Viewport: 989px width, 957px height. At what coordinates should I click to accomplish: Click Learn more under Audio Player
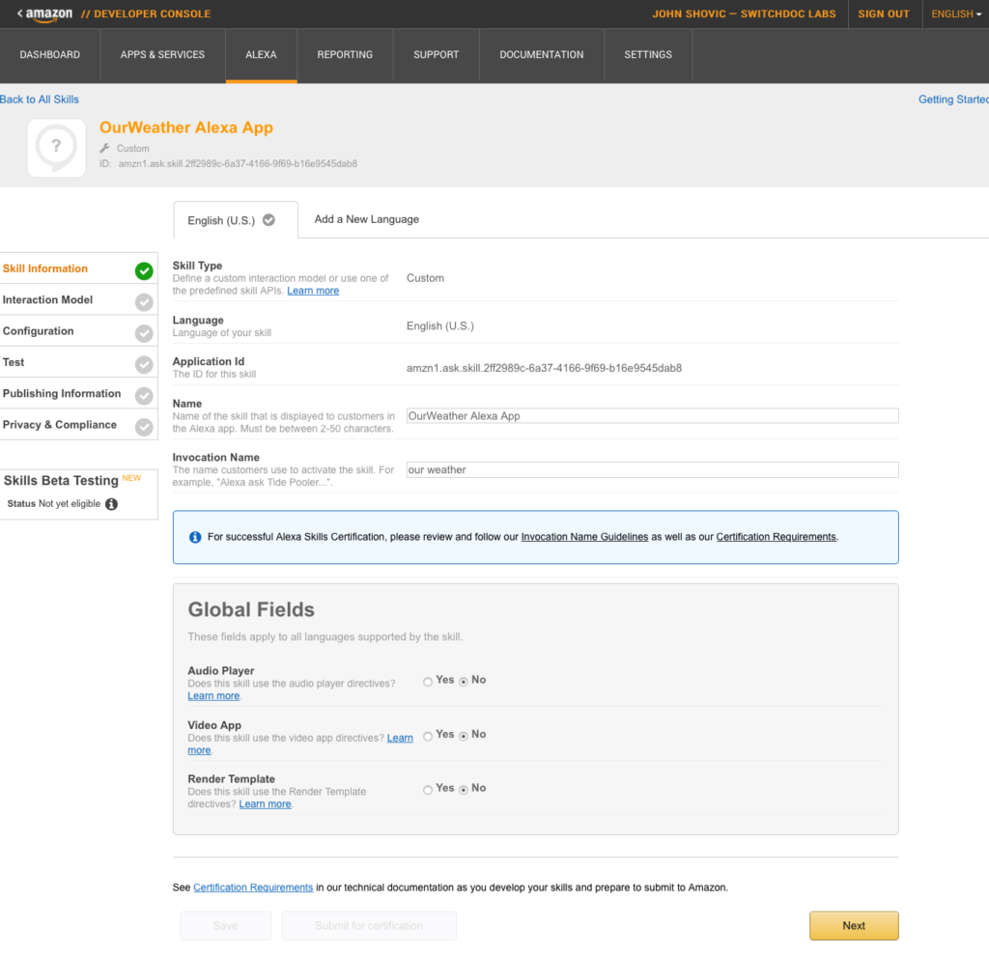(x=213, y=696)
